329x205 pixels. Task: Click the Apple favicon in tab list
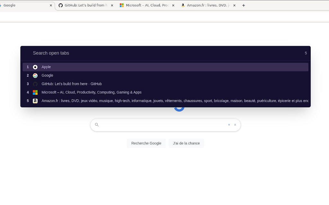click(x=35, y=67)
